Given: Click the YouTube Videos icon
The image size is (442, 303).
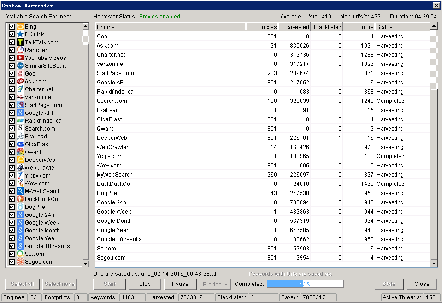Looking at the screenshot, I should pyautogui.click(x=20, y=58).
